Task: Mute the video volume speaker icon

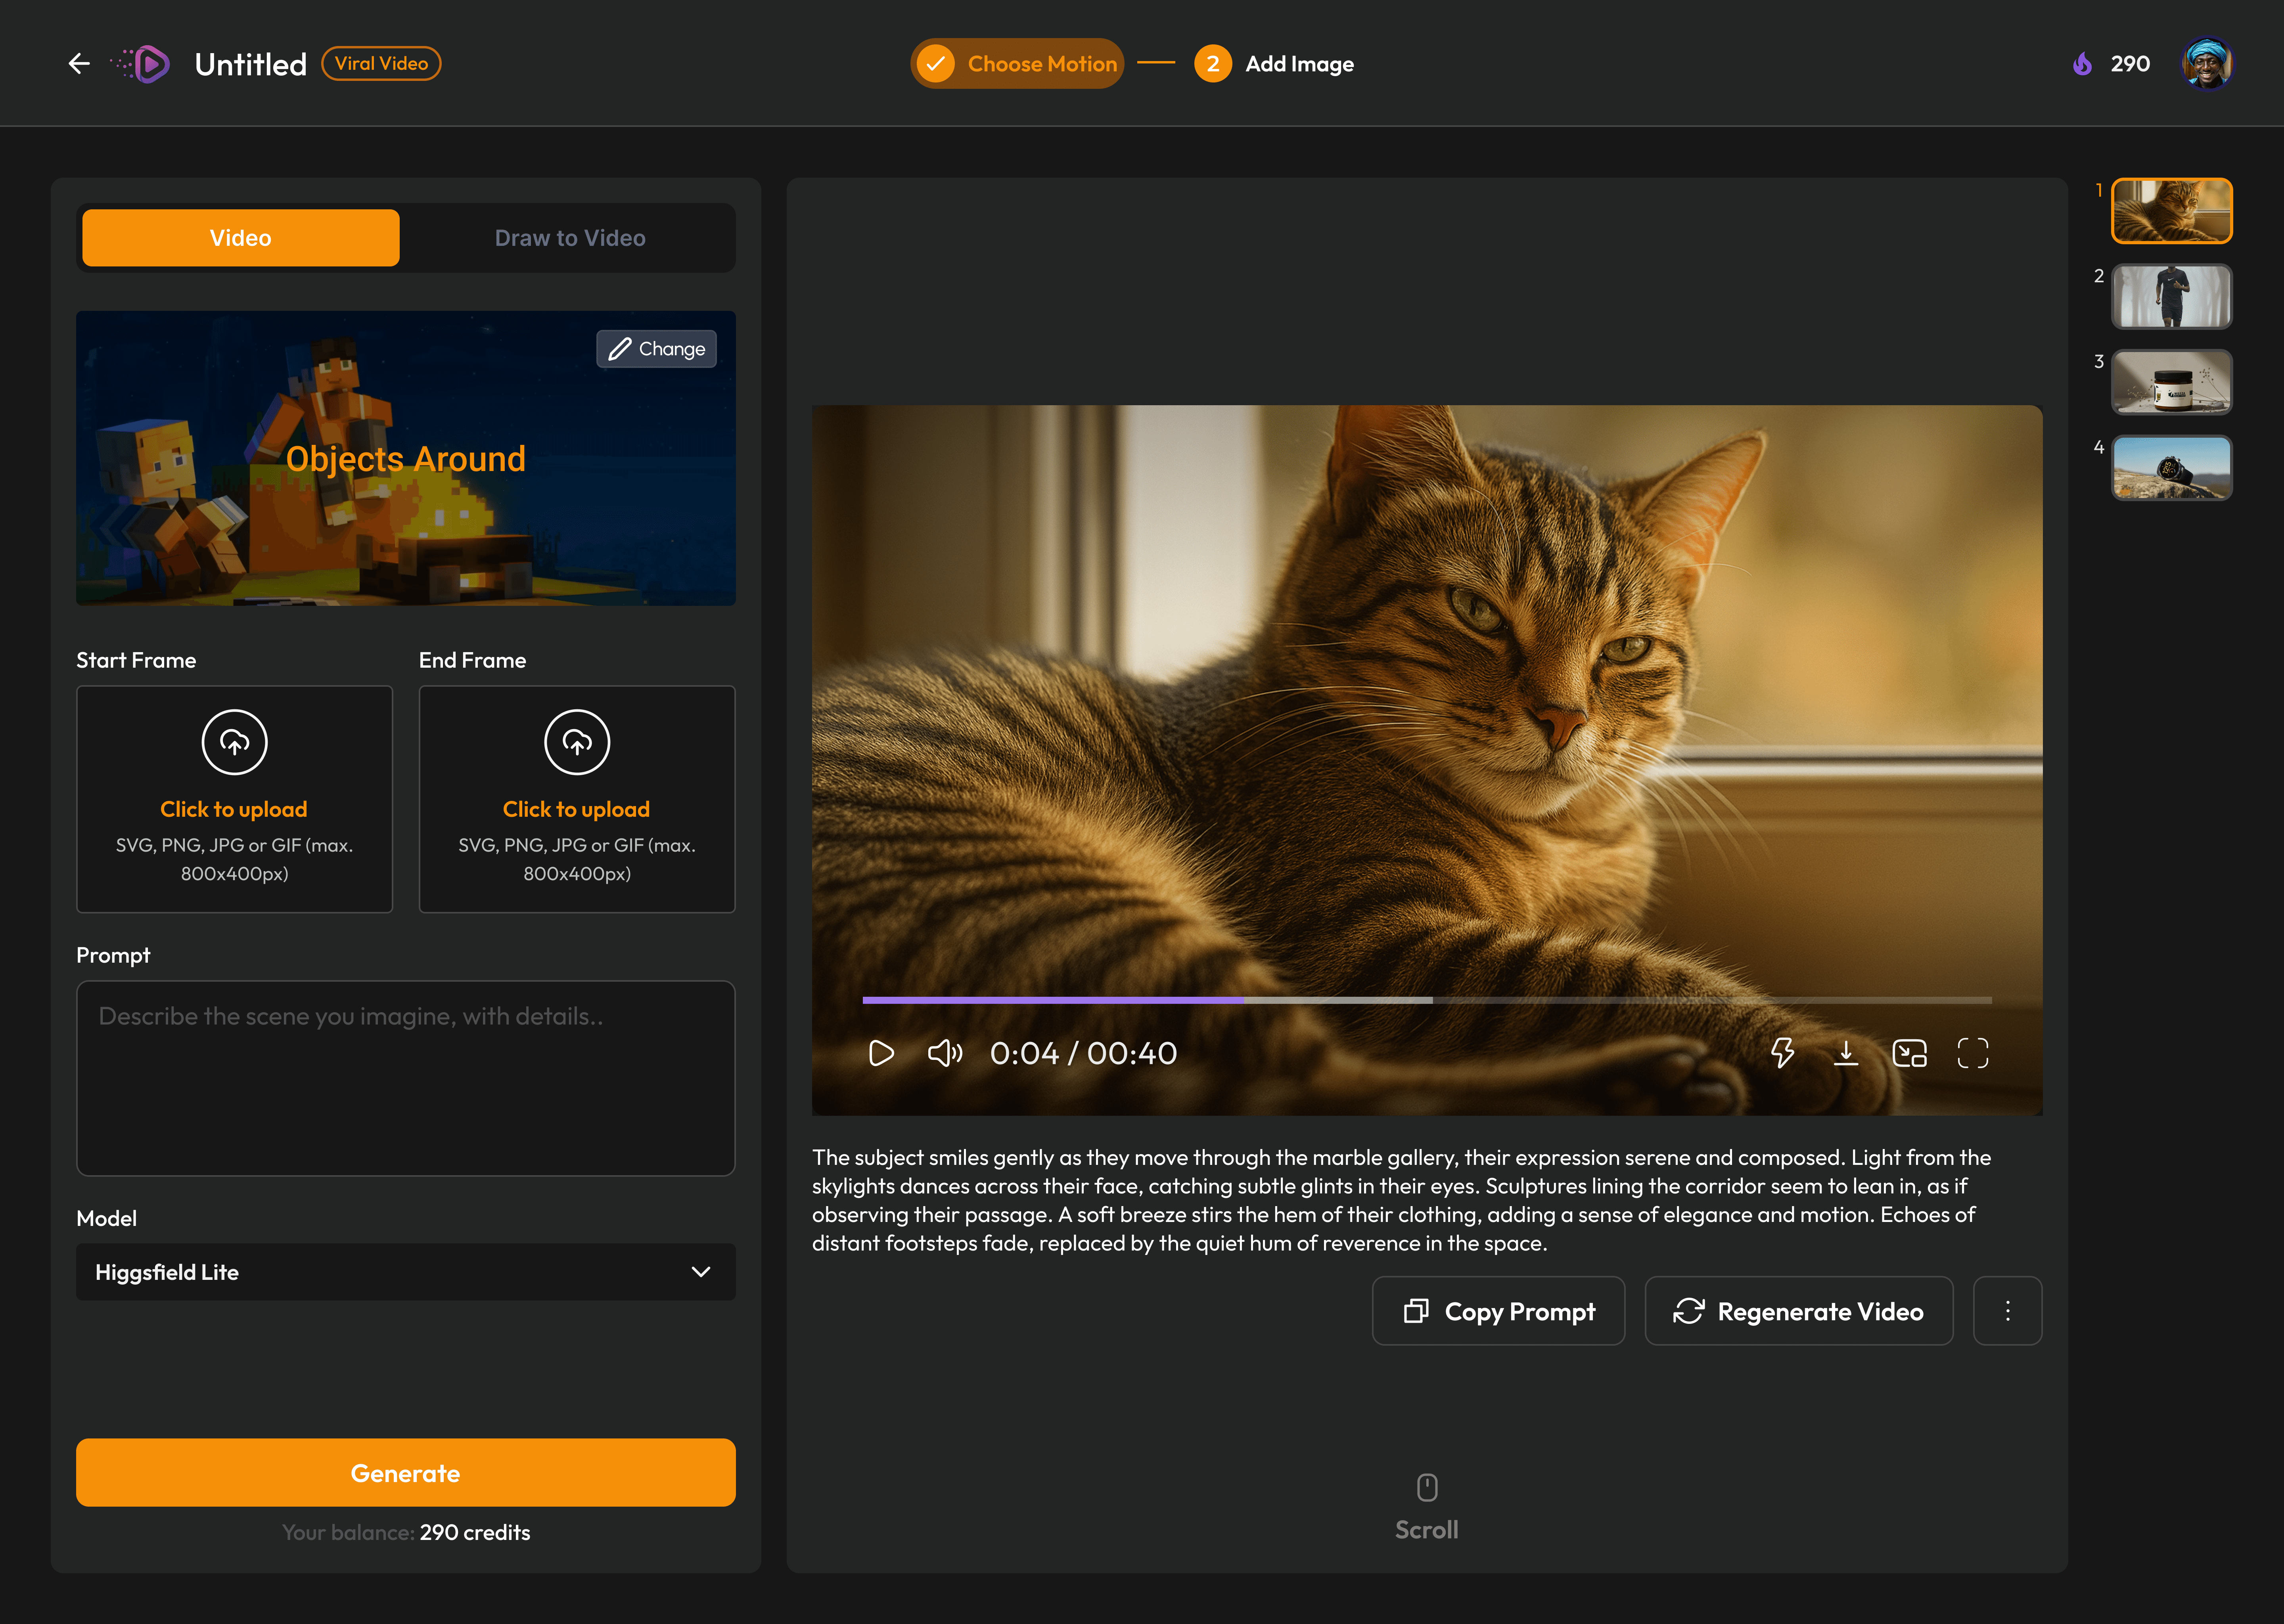Action: [944, 1053]
